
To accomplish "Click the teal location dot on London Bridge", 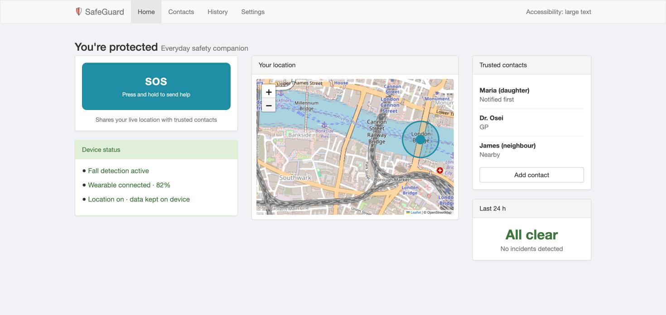I will click(x=420, y=140).
